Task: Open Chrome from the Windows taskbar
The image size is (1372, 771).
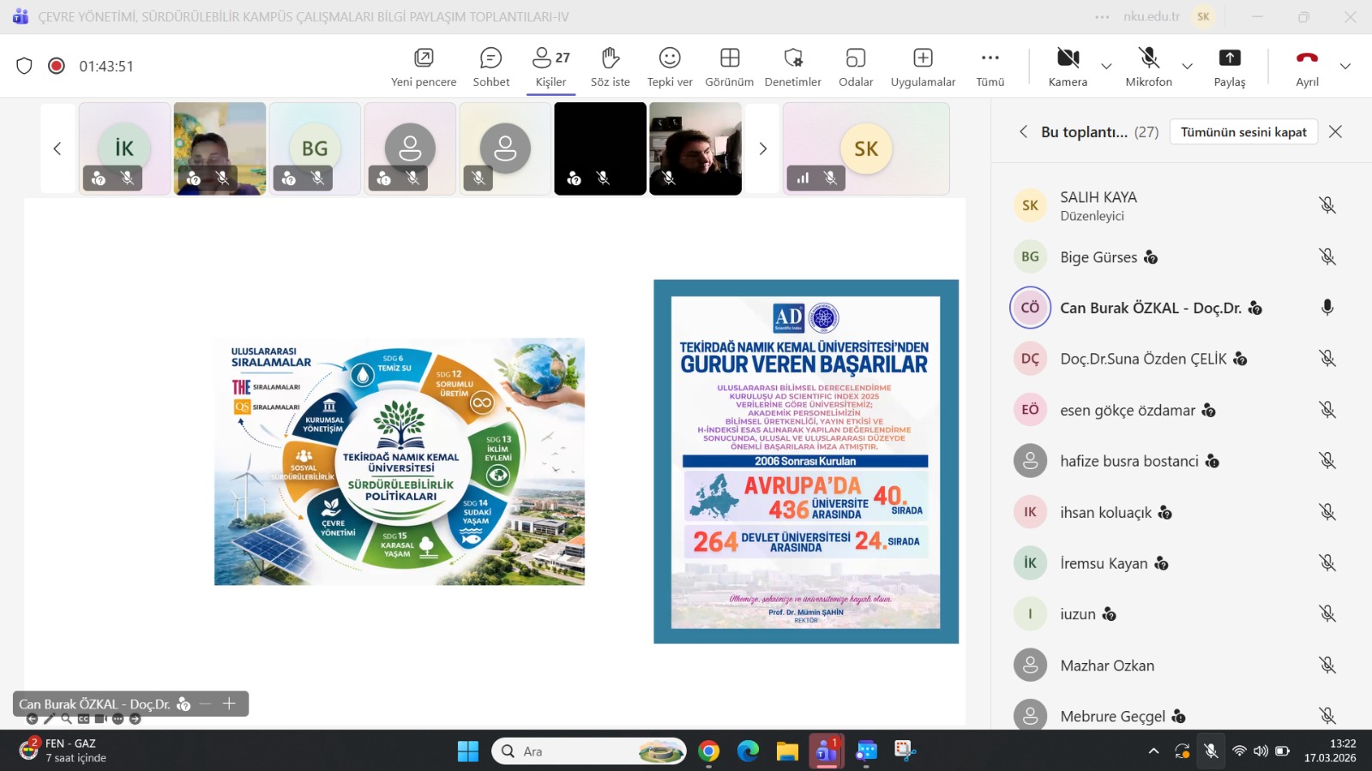Action: pyautogui.click(x=708, y=752)
